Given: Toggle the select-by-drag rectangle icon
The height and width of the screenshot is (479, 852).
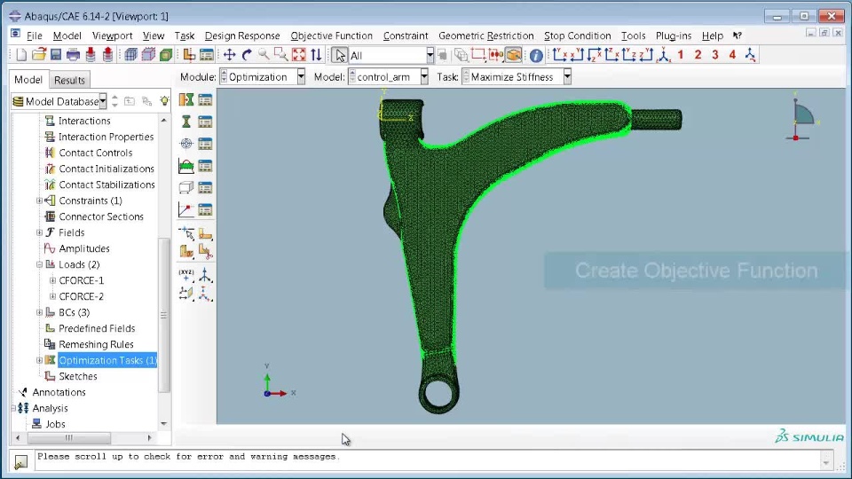Looking at the screenshot, I should [477, 55].
